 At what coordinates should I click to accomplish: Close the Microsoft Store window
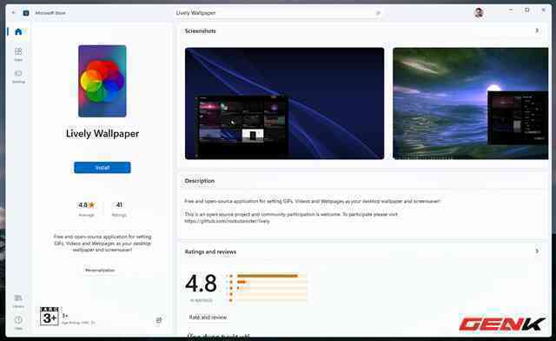pos(543,10)
